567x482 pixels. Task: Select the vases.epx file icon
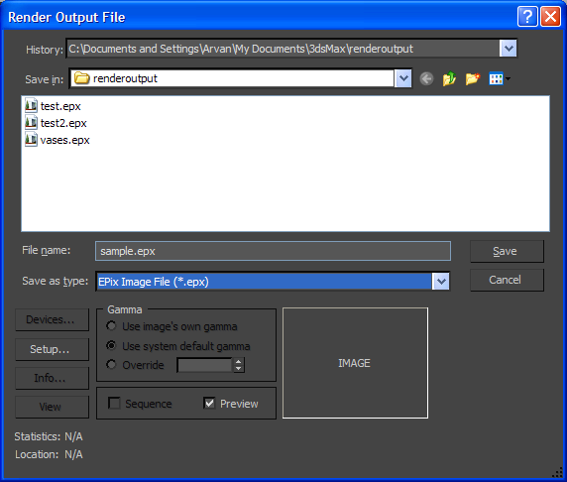pyautogui.click(x=31, y=140)
